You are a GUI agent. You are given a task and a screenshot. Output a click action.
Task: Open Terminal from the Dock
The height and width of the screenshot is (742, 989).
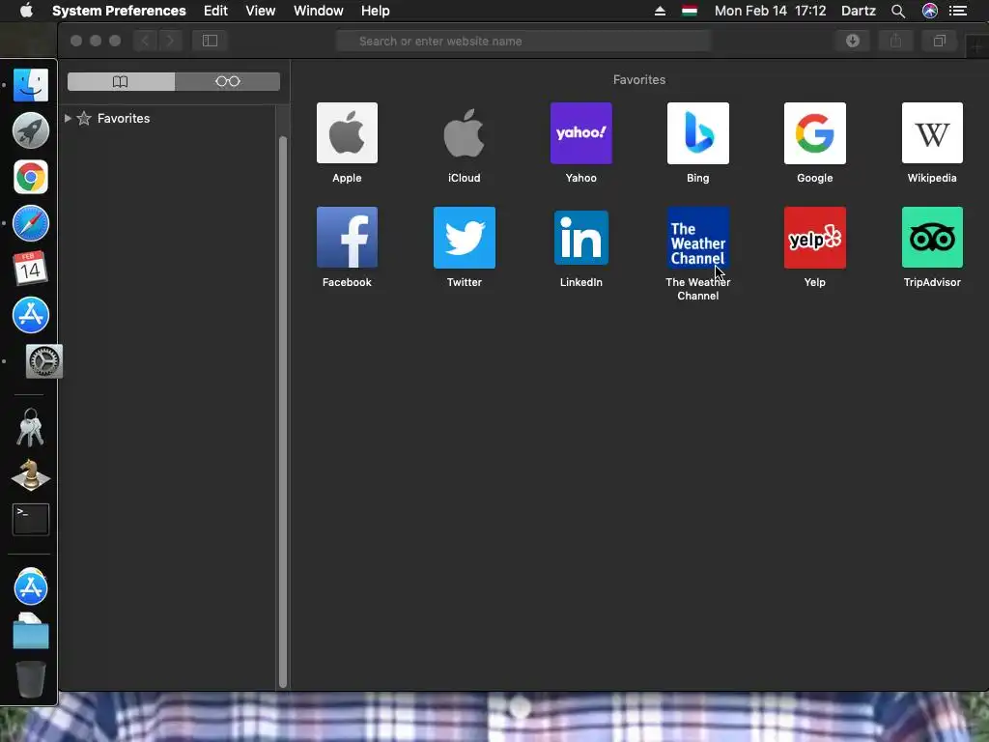pyautogui.click(x=30, y=519)
